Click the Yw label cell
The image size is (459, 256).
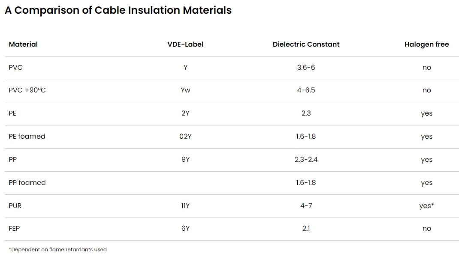185,90
